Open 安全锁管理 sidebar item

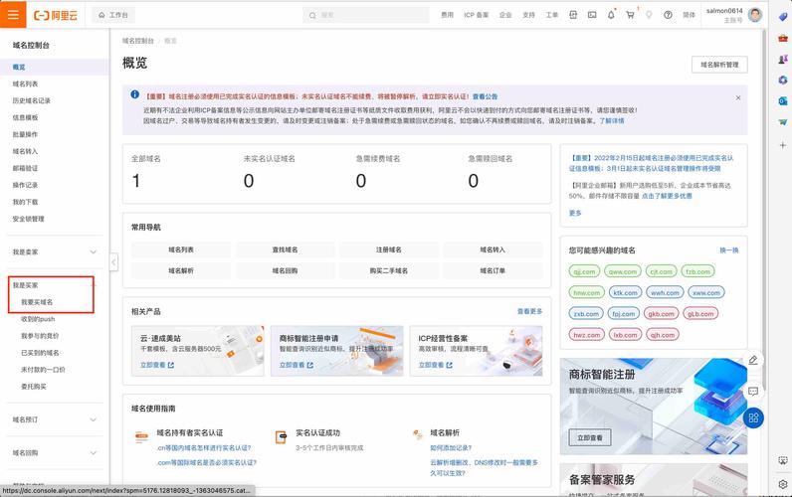[x=28, y=219]
